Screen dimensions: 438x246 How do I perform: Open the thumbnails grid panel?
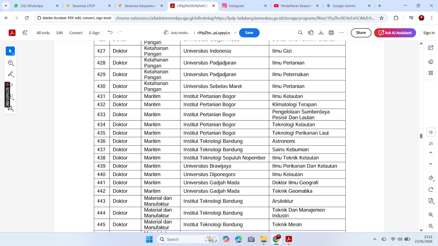pyautogui.click(x=431, y=73)
